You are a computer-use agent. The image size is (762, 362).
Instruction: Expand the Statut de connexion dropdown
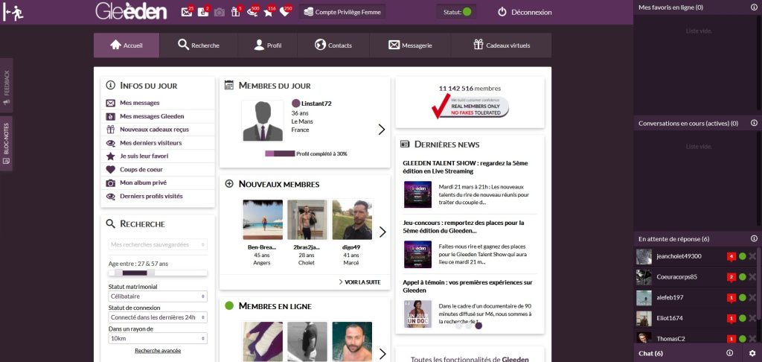point(158,317)
